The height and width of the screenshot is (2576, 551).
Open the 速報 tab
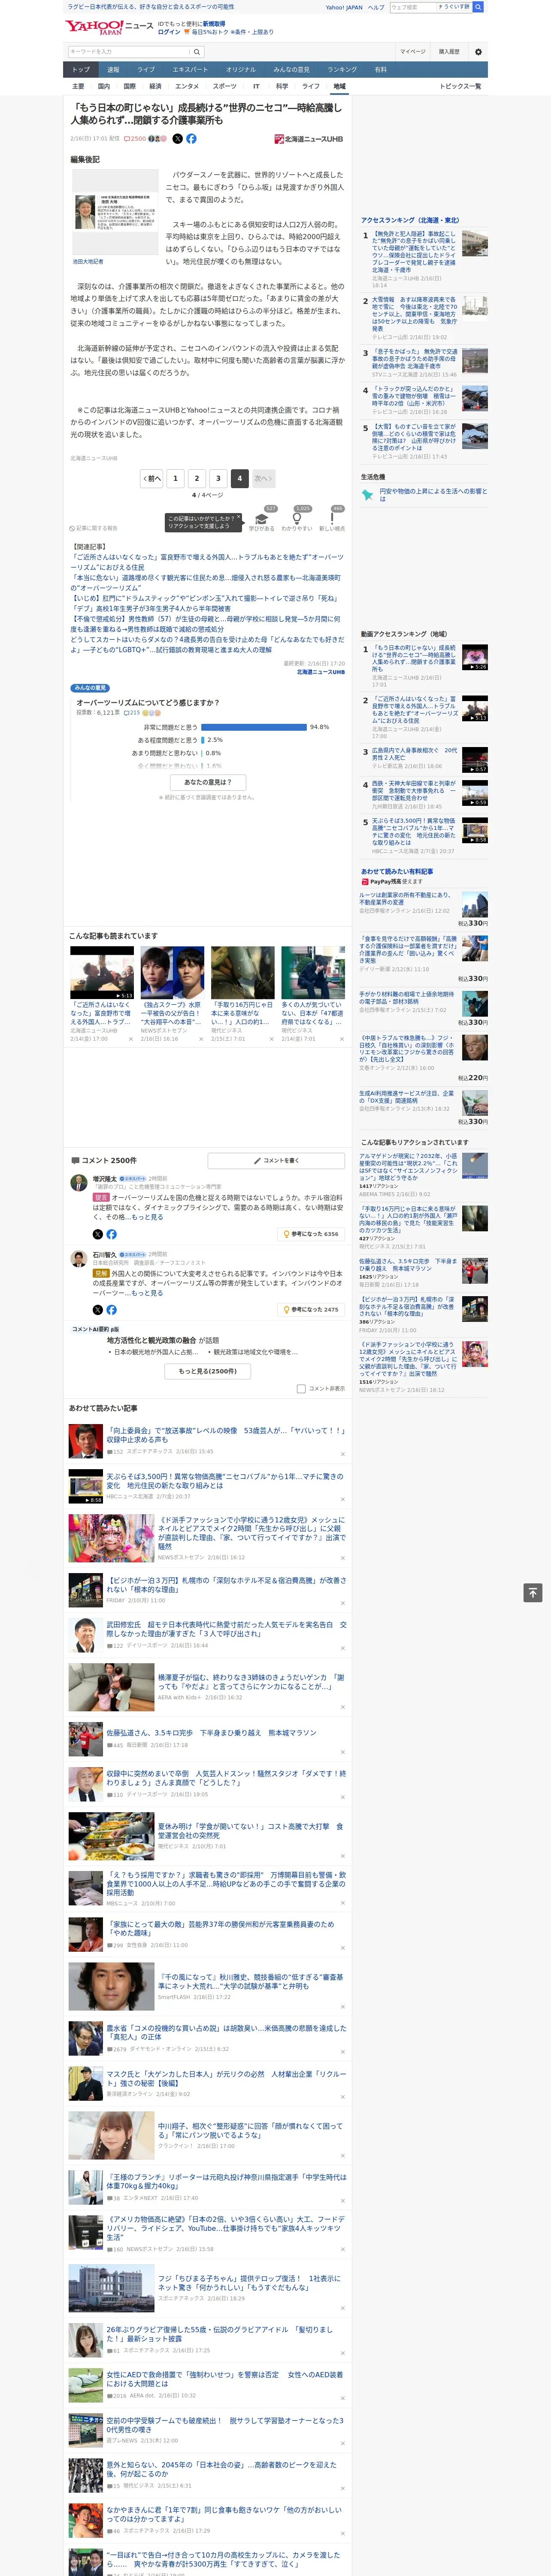(113, 70)
